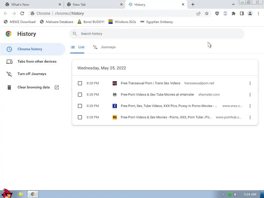Open the profile avatar button
This screenshot has width=264, height=198.
pyautogui.click(x=250, y=13)
